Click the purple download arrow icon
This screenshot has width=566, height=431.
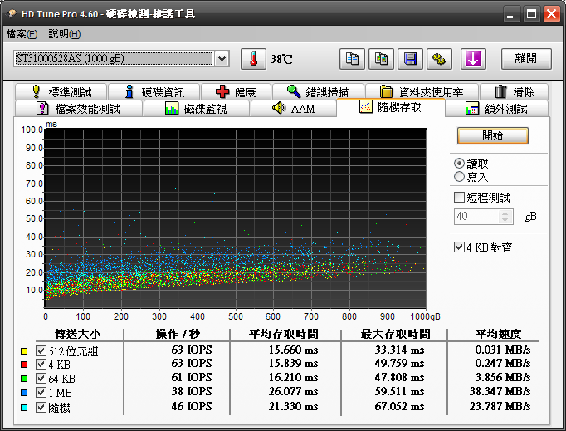click(x=473, y=59)
